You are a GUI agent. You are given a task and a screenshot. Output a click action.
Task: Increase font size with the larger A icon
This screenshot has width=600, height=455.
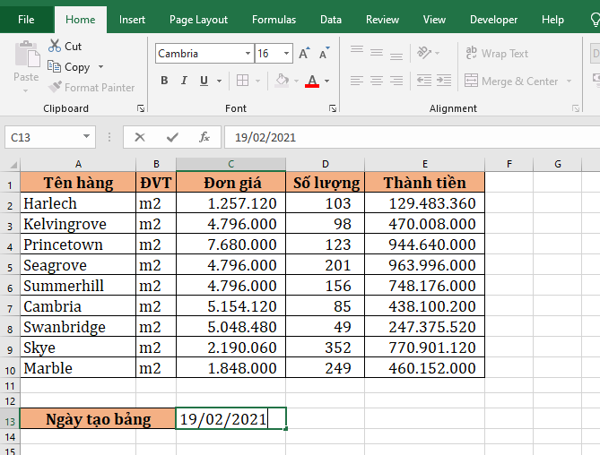(305, 54)
